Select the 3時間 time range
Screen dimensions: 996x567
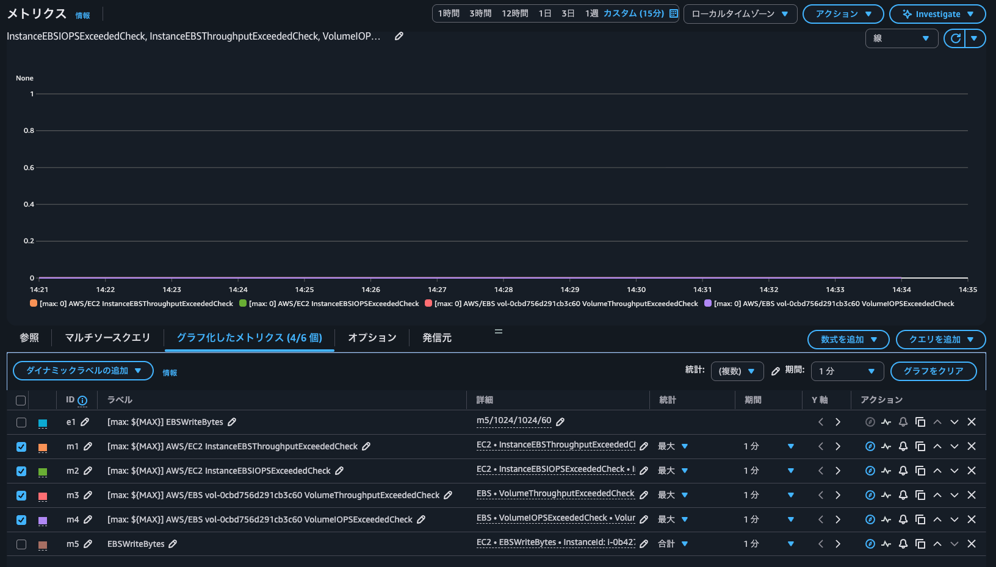(480, 13)
